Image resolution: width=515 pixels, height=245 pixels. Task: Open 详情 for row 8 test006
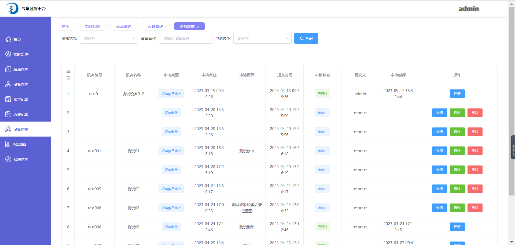[x=457, y=227]
